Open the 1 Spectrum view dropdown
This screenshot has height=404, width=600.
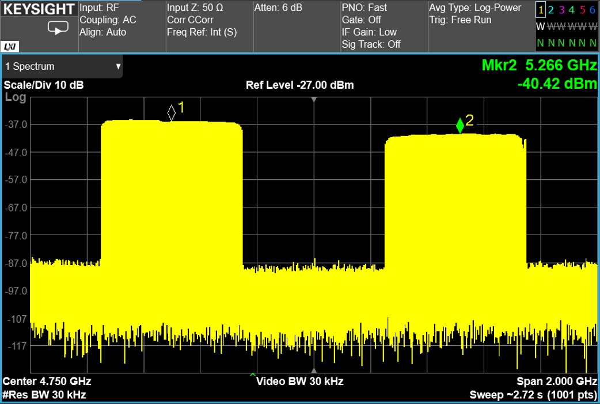click(x=62, y=66)
